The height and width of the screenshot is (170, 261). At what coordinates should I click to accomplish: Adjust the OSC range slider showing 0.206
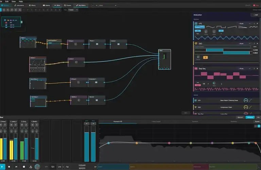(223, 50)
